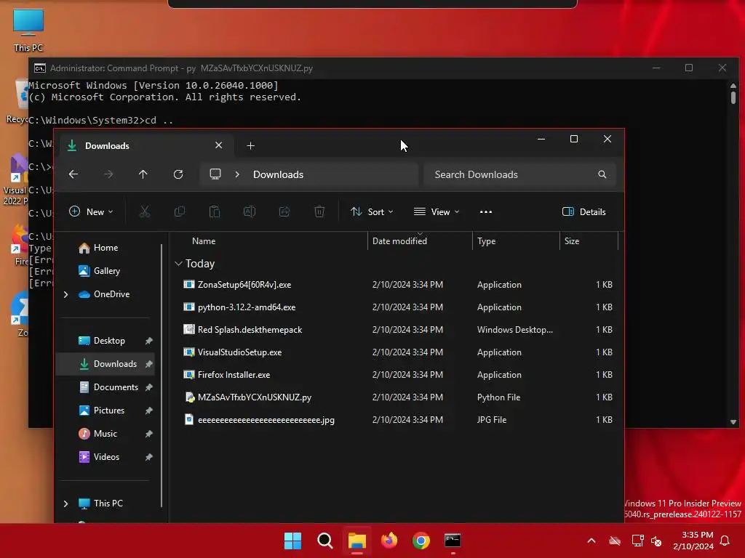Go forward in File Explorer
The width and height of the screenshot is (745, 558).
click(108, 174)
